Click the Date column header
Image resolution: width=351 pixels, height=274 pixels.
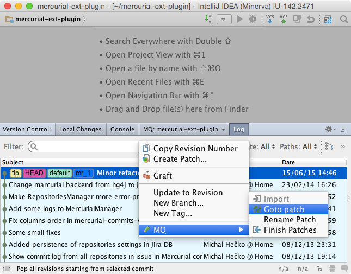[313, 162]
